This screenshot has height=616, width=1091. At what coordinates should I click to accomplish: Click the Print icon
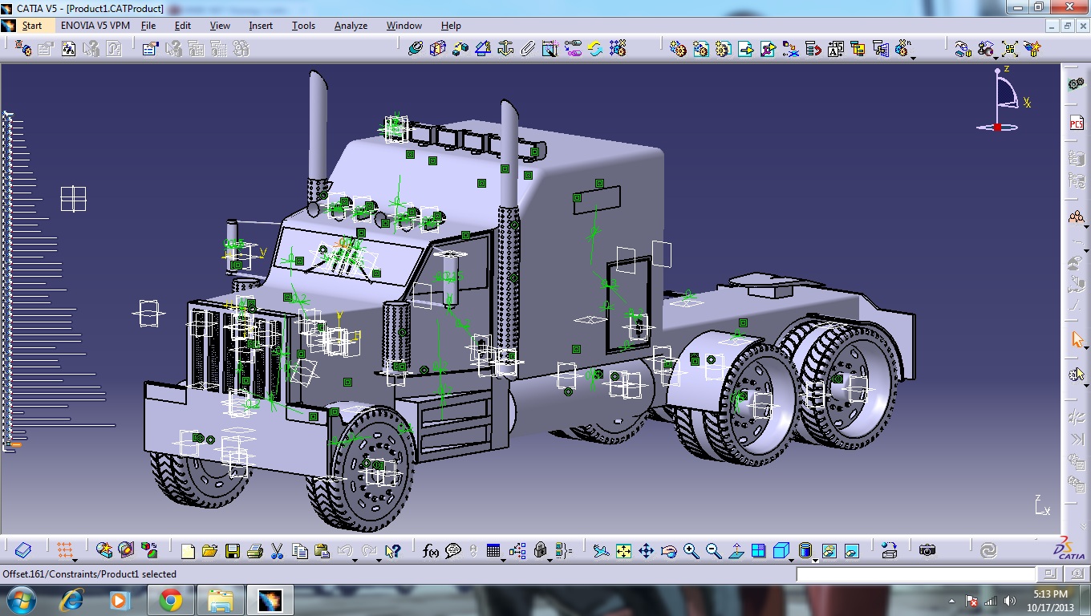255,551
